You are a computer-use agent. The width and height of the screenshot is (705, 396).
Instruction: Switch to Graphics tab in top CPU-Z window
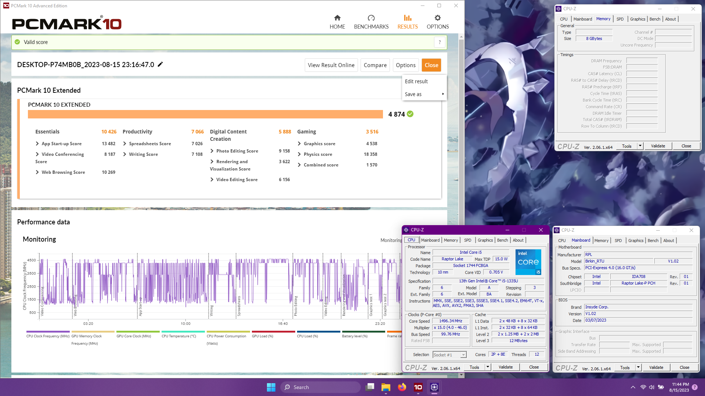637,19
